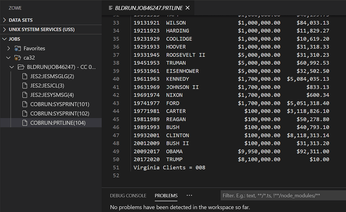Collapse the JOBS section
The image size is (346, 212).
pyautogui.click(x=4, y=39)
